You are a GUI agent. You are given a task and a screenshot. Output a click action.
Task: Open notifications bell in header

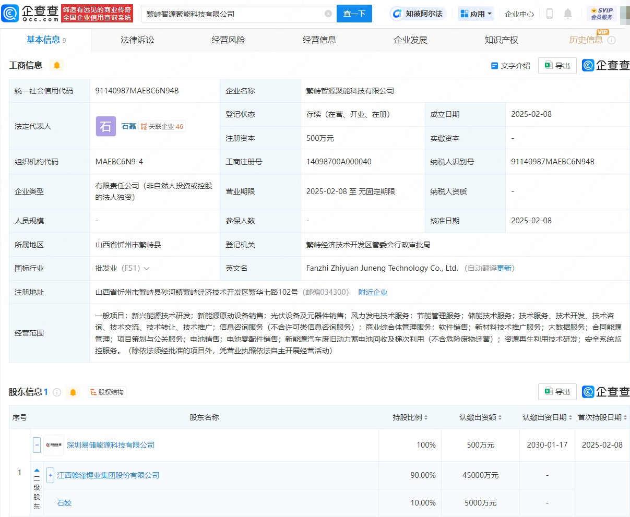568,14
